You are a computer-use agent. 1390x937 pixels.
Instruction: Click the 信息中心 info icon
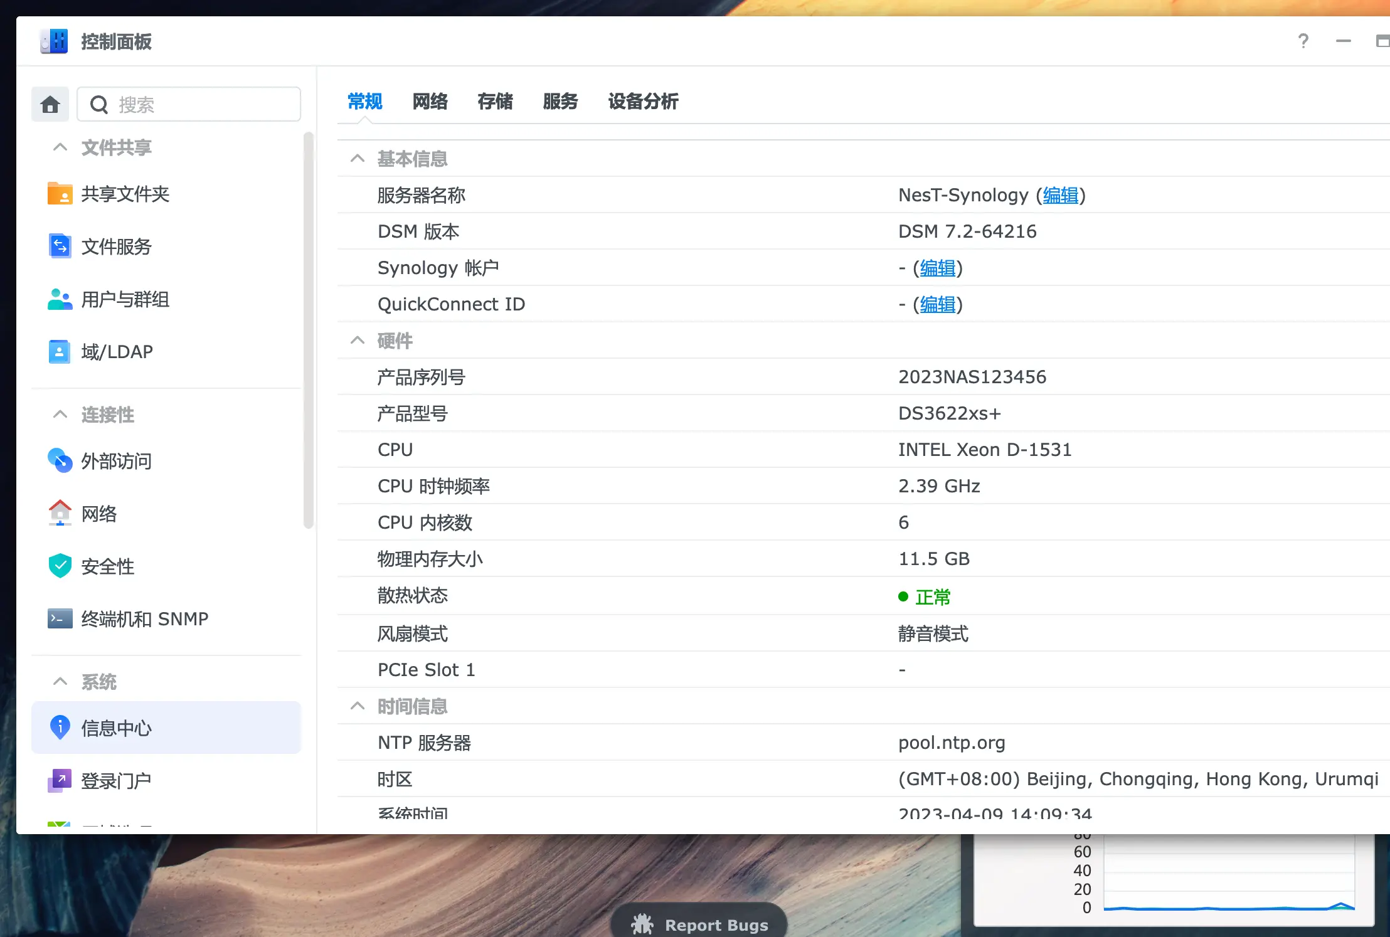[x=60, y=728]
